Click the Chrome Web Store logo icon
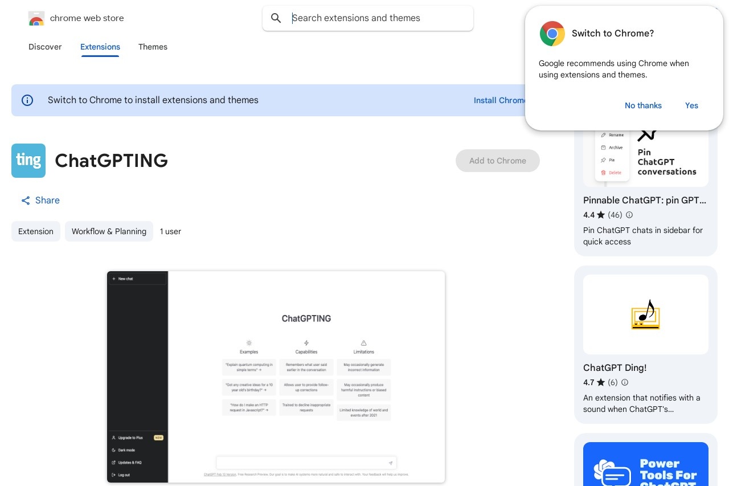Screen dimensions: 729x486 coord(36,18)
